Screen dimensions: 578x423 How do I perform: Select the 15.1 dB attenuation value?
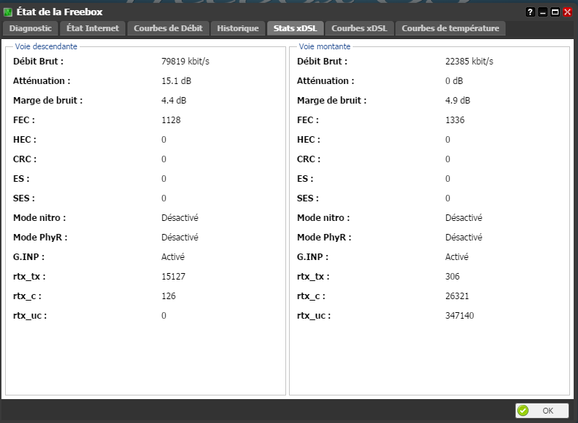(x=176, y=80)
